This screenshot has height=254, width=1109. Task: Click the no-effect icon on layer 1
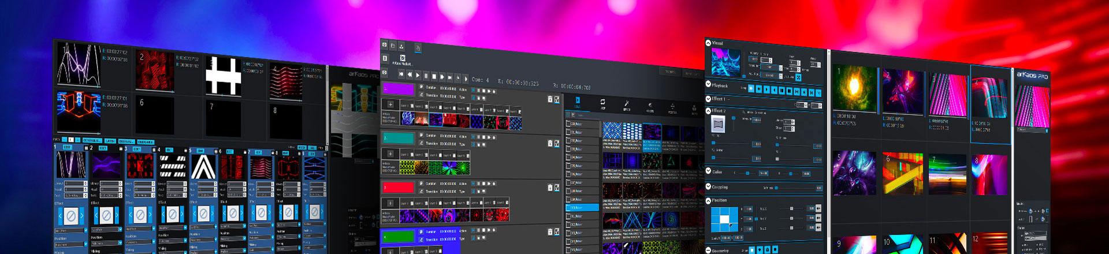[x=70, y=215]
